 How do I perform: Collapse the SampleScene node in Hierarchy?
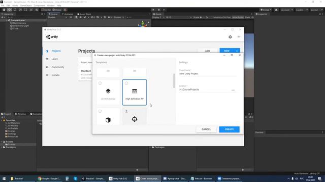(x=7, y=20)
